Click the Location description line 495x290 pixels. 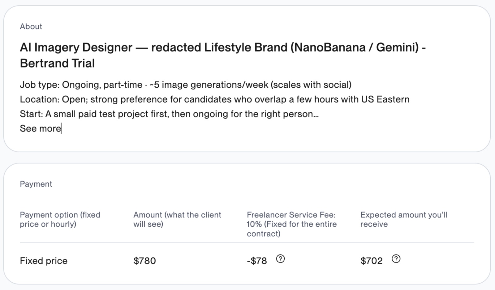coord(215,99)
